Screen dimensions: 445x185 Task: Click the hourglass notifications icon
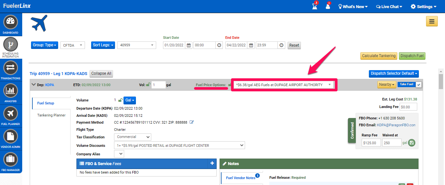(315, 6)
